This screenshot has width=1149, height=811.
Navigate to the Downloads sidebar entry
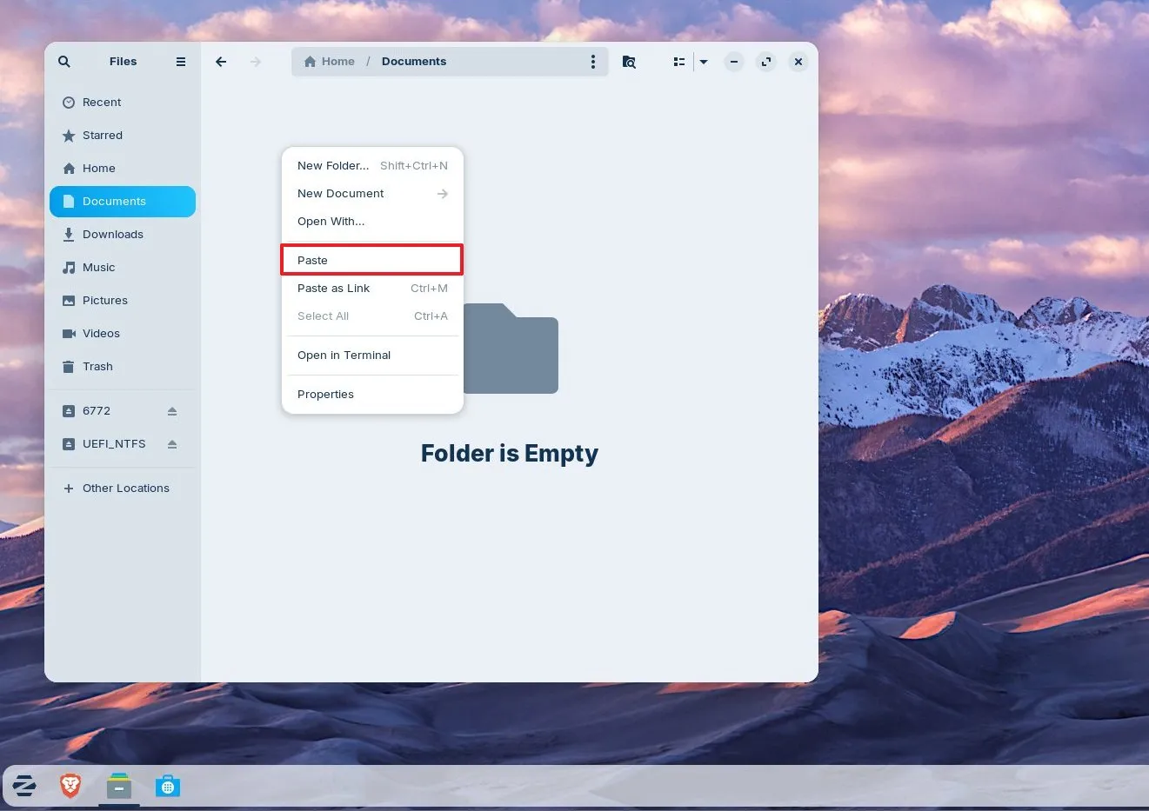coord(112,234)
